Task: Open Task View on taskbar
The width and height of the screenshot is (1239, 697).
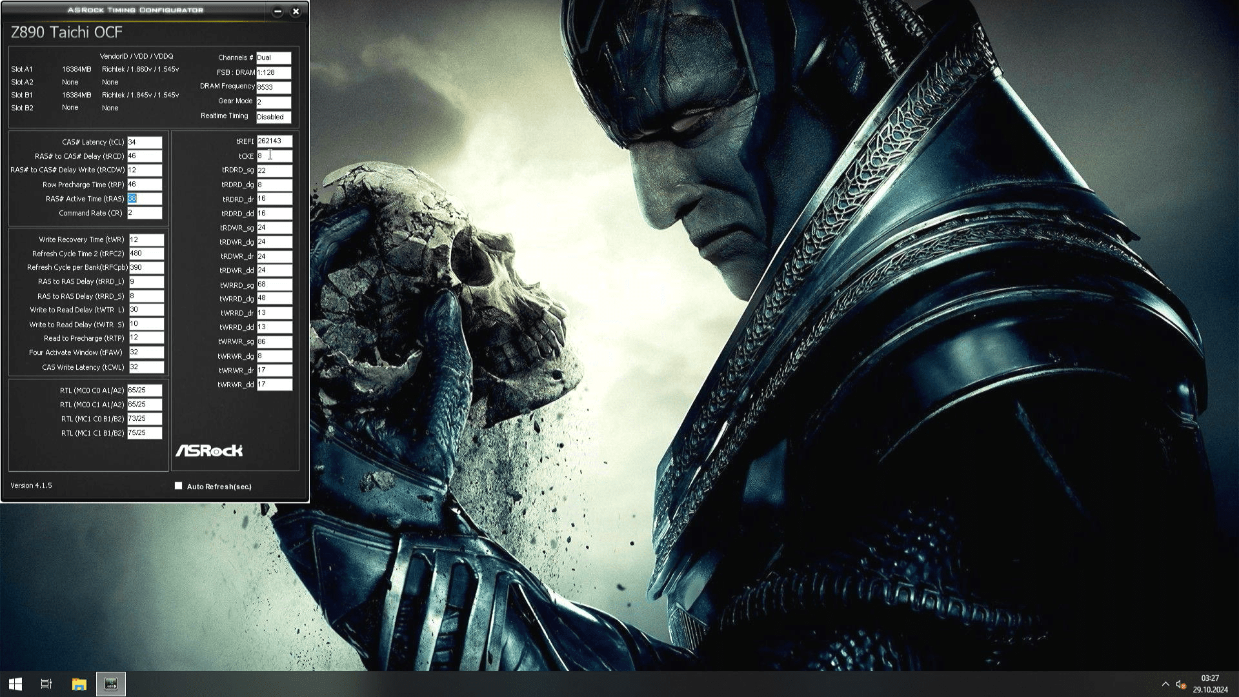Action: (46, 684)
